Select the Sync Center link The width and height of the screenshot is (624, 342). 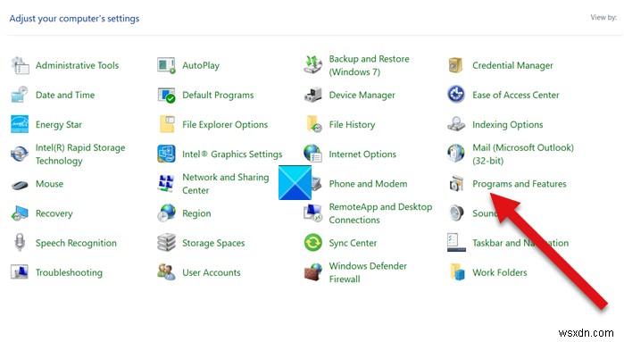353,243
